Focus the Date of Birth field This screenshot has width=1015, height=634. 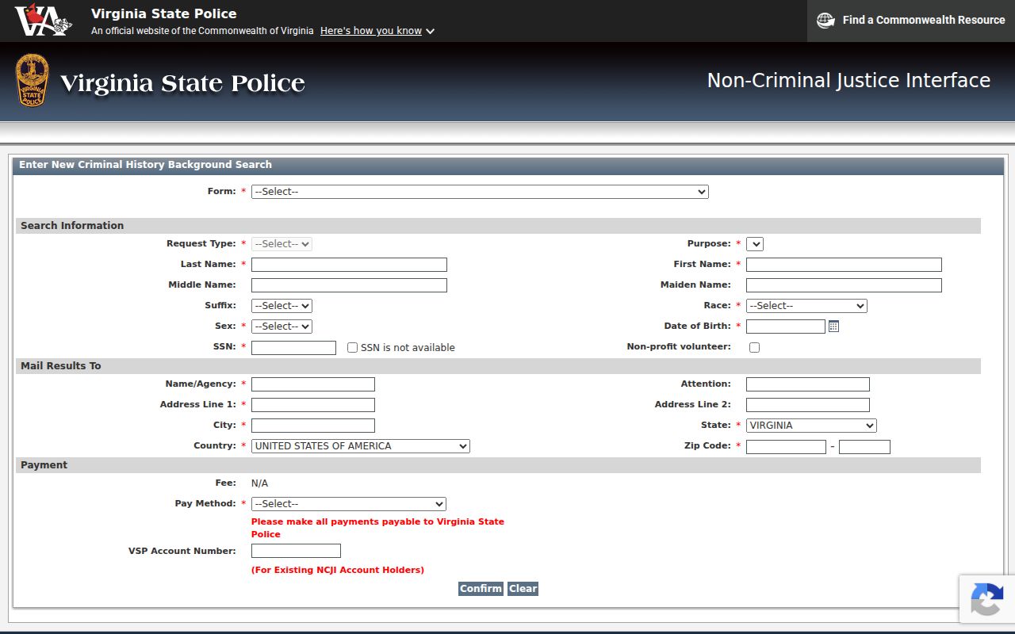(786, 327)
